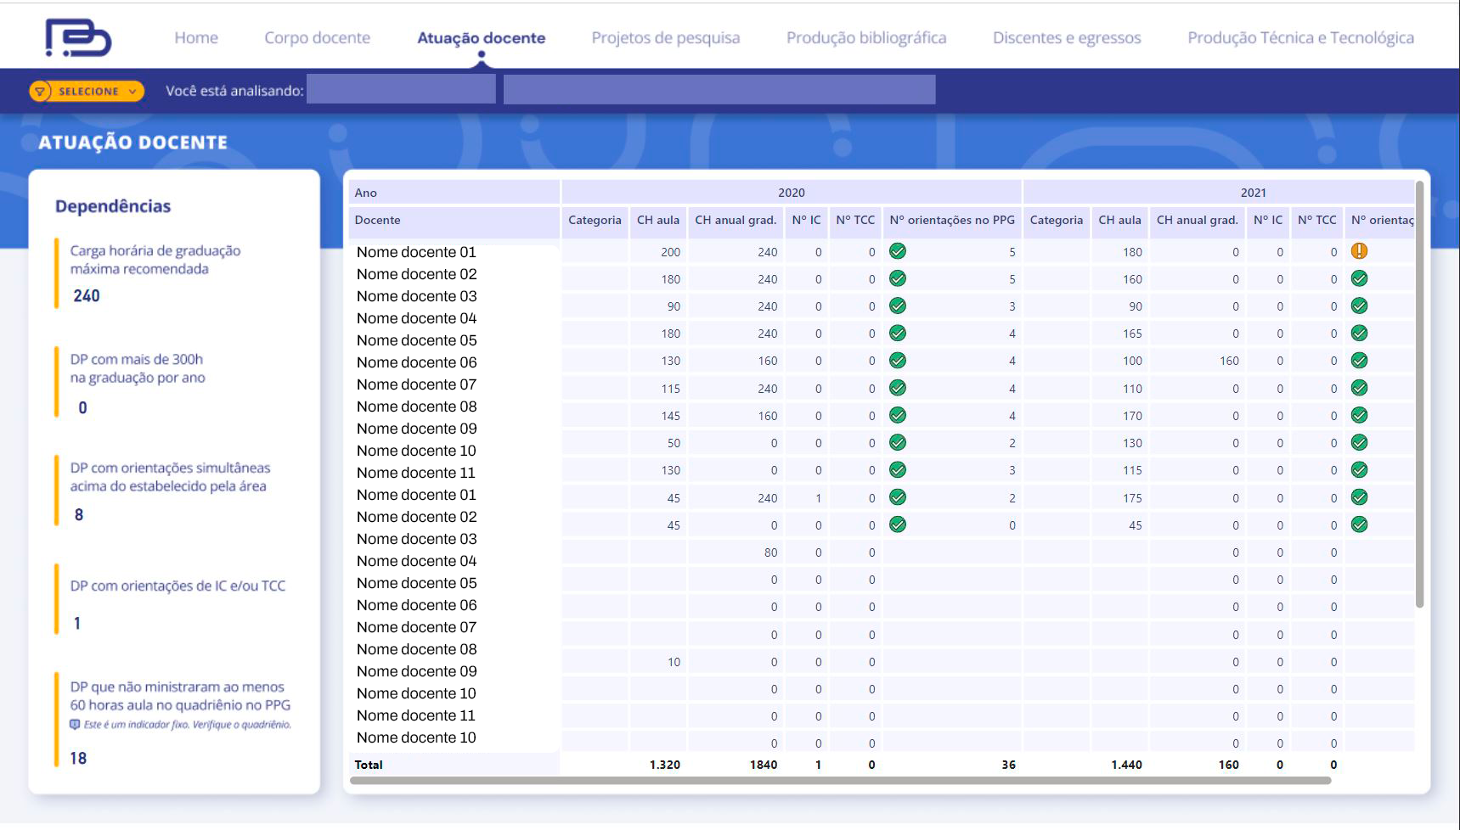The width and height of the screenshot is (1460, 830).
Task: Click 'DP com orientações de IC e/ou TCC'
Action: click(x=178, y=586)
